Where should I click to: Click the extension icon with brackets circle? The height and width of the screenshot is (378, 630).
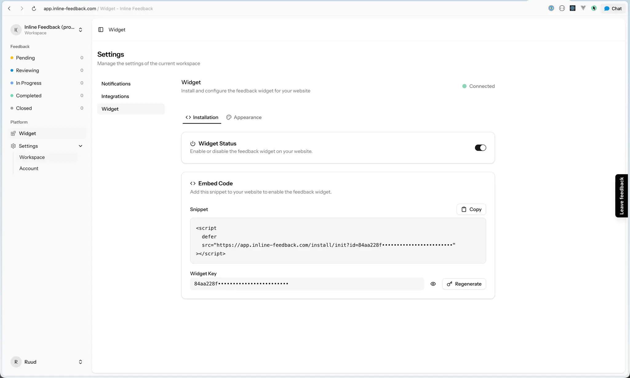(x=562, y=8)
